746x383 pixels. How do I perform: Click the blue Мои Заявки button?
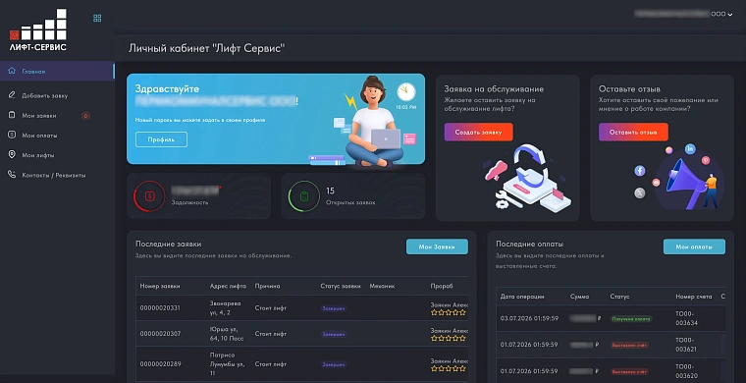coord(437,246)
